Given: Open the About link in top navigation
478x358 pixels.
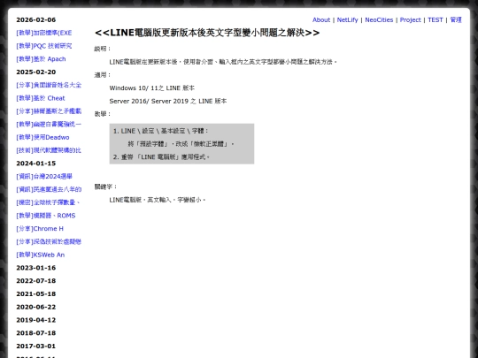Looking at the screenshot, I should click(321, 19).
